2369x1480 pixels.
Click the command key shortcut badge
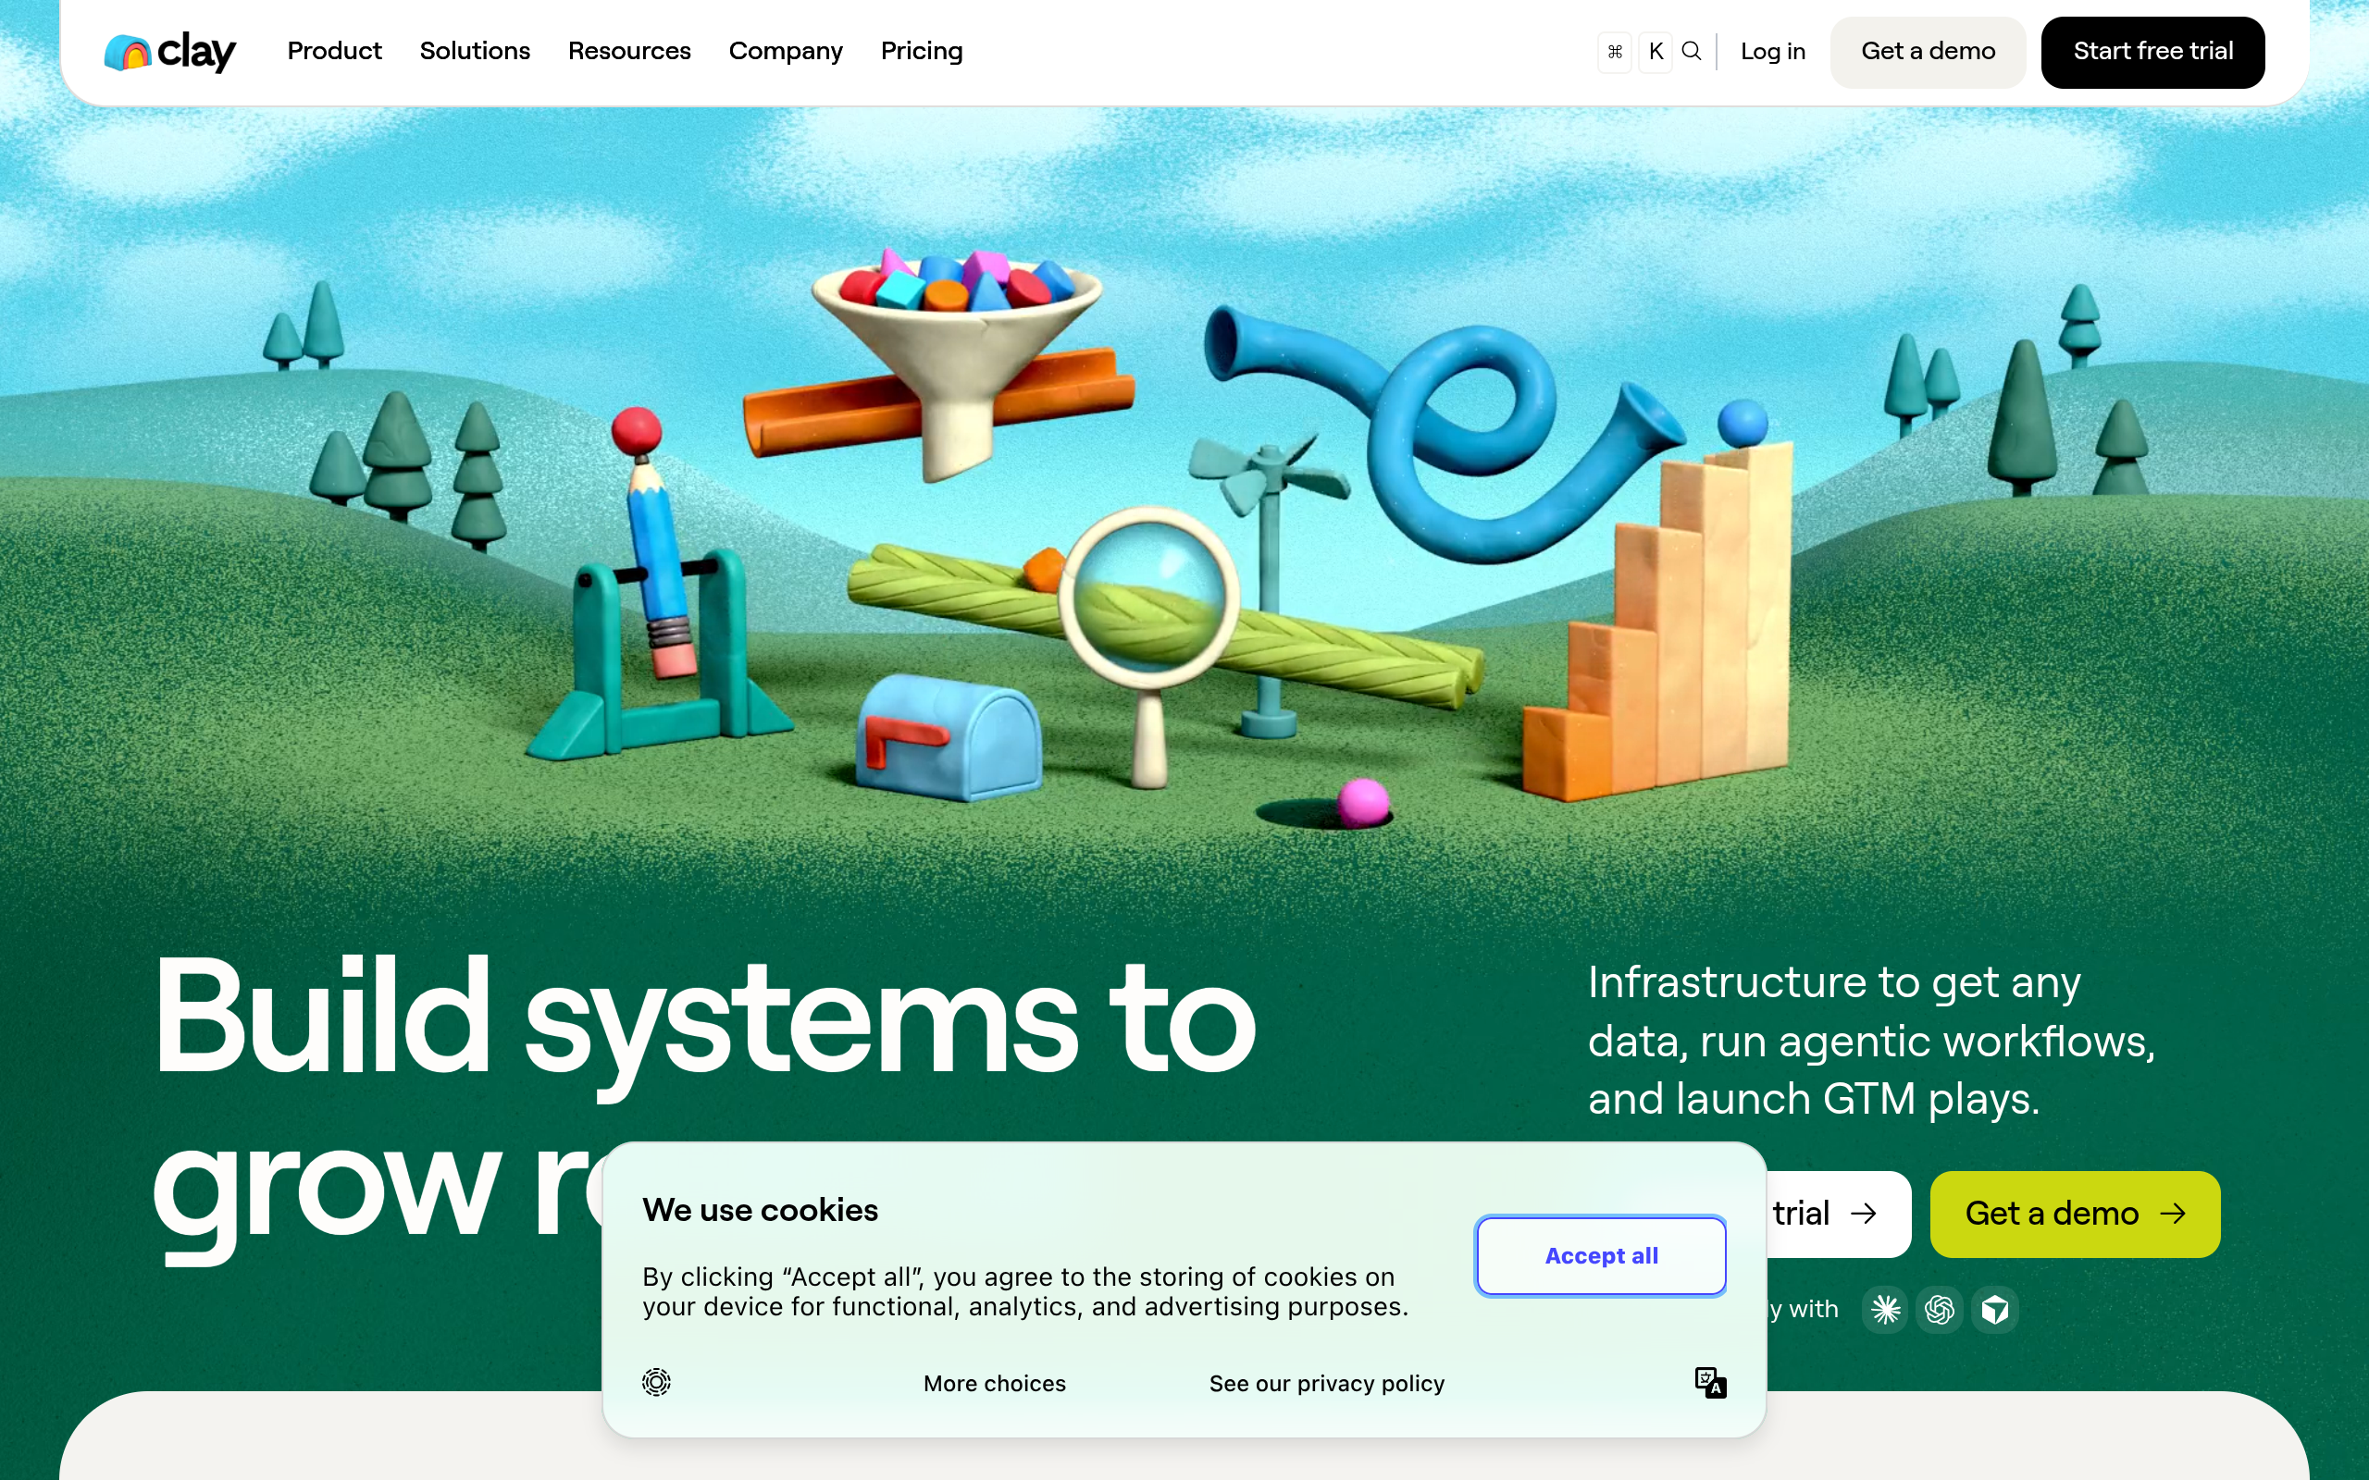[x=1615, y=52]
